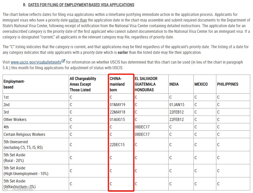
Task: Click the 'C' under China in the 1st row
Action: click(x=111, y=97)
